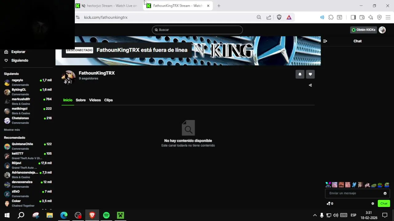Toggle notifications bell for FathounKingTRX
This screenshot has height=221, width=394.
coord(300,74)
